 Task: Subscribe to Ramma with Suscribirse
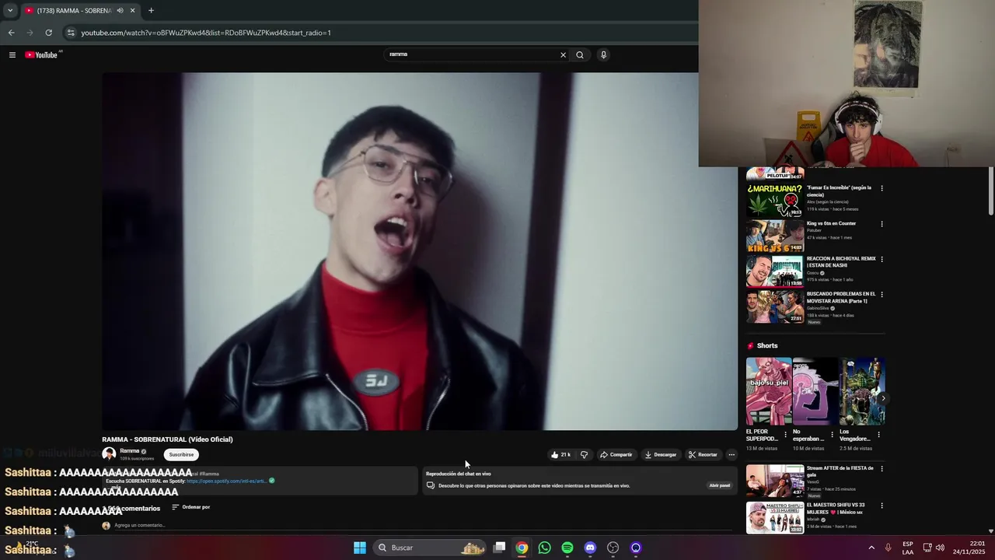click(x=181, y=454)
